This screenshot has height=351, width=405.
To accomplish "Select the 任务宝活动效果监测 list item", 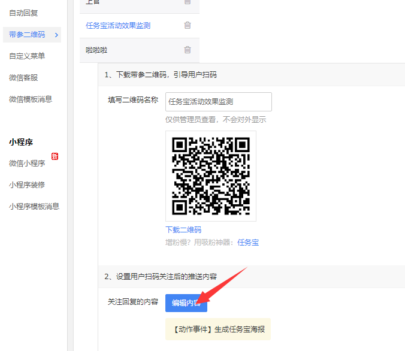I will [x=140, y=26].
